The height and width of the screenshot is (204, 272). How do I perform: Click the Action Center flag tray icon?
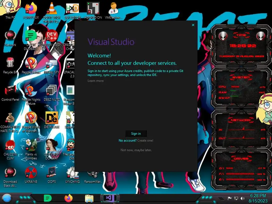[x=230, y=198]
